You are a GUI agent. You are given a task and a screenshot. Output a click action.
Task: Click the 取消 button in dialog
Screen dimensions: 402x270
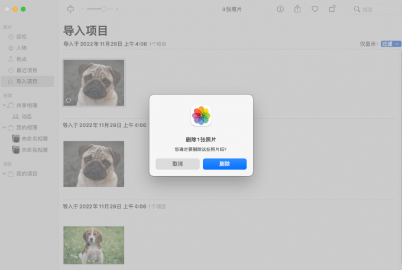(x=177, y=164)
